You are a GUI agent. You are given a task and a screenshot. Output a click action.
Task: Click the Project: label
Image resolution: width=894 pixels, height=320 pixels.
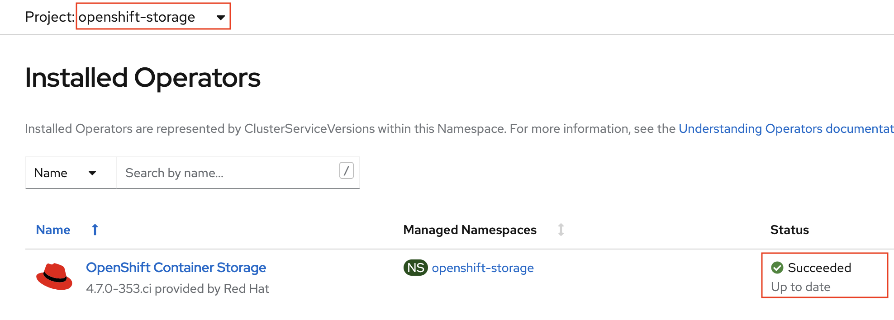click(50, 17)
